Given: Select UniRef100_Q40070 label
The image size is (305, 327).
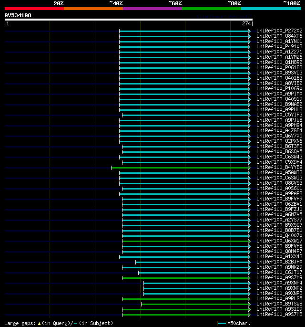Looking at the screenshot, I should [279, 235].
